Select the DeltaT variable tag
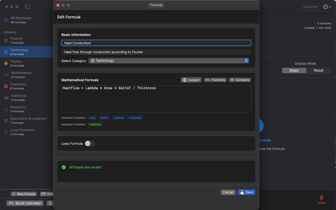The width and height of the screenshot is (336, 210). [x=104, y=118]
